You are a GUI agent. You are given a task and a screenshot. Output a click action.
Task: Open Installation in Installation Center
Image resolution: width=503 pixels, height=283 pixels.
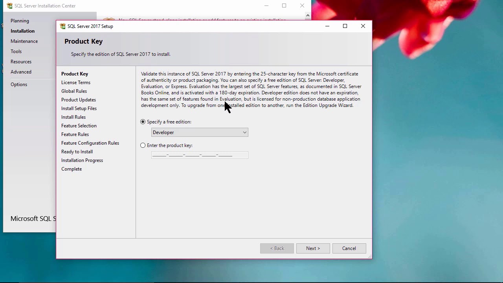point(22,31)
